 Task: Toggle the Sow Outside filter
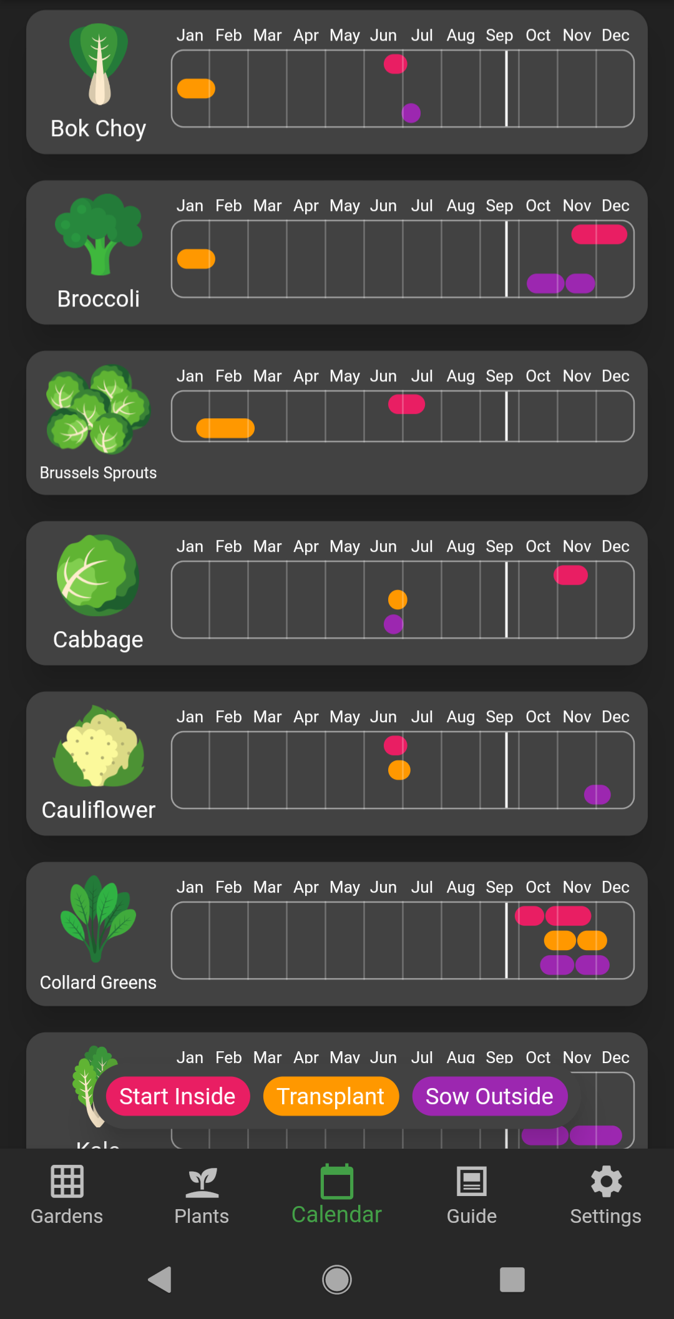click(x=489, y=1096)
